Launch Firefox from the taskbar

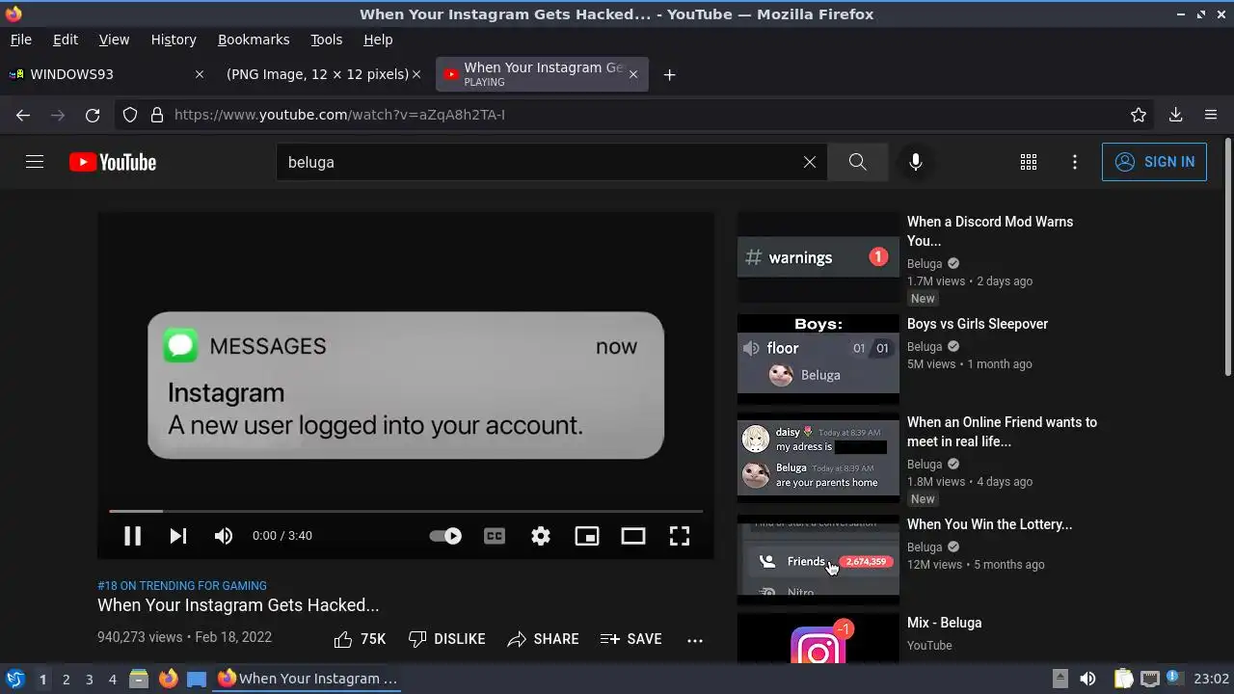point(168,679)
